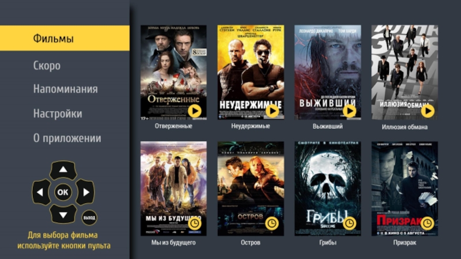Select the Фильмы menu item
The height and width of the screenshot is (259, 461).
coord(65,38)
